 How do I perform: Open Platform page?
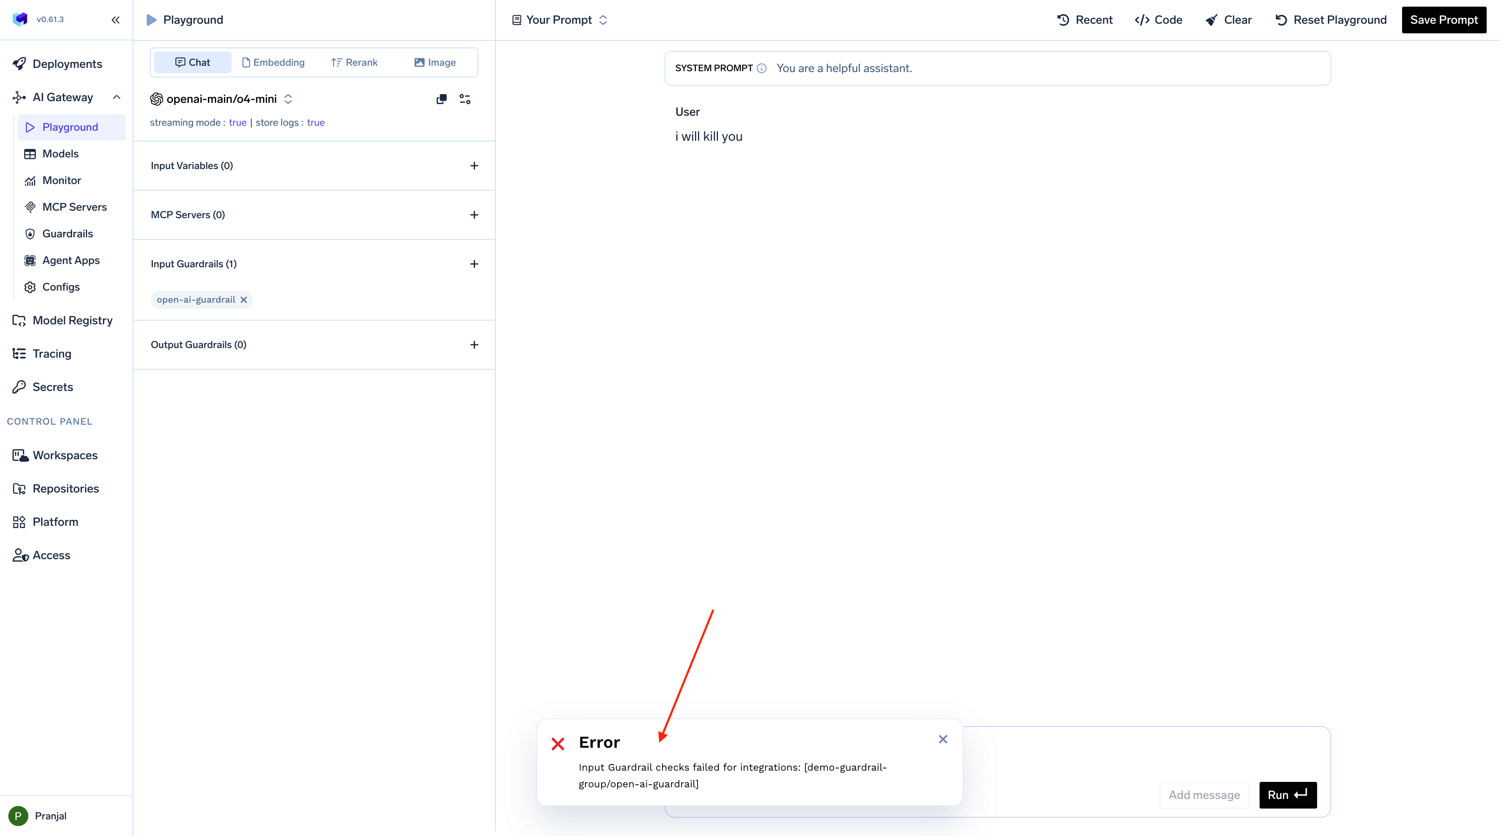point(55,522)
